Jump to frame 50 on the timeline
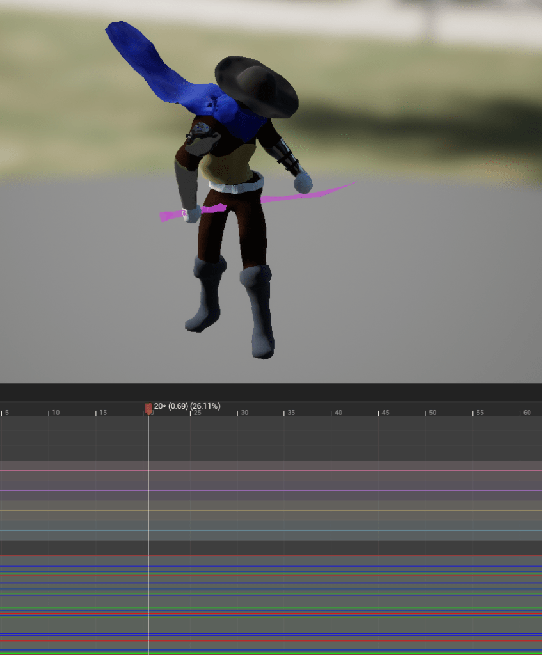 (426, 413)
